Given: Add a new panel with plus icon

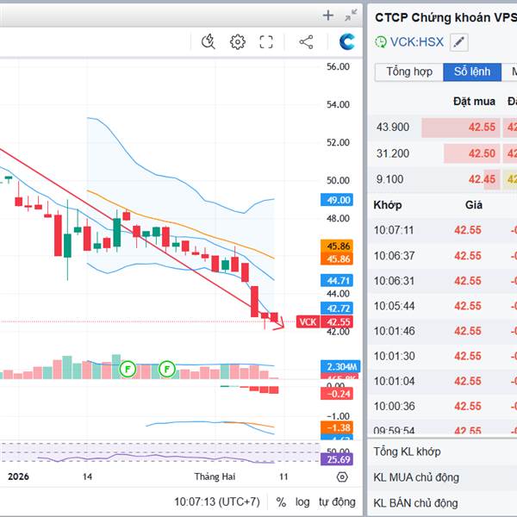Looking at the screenshot, I should (327, 15).
